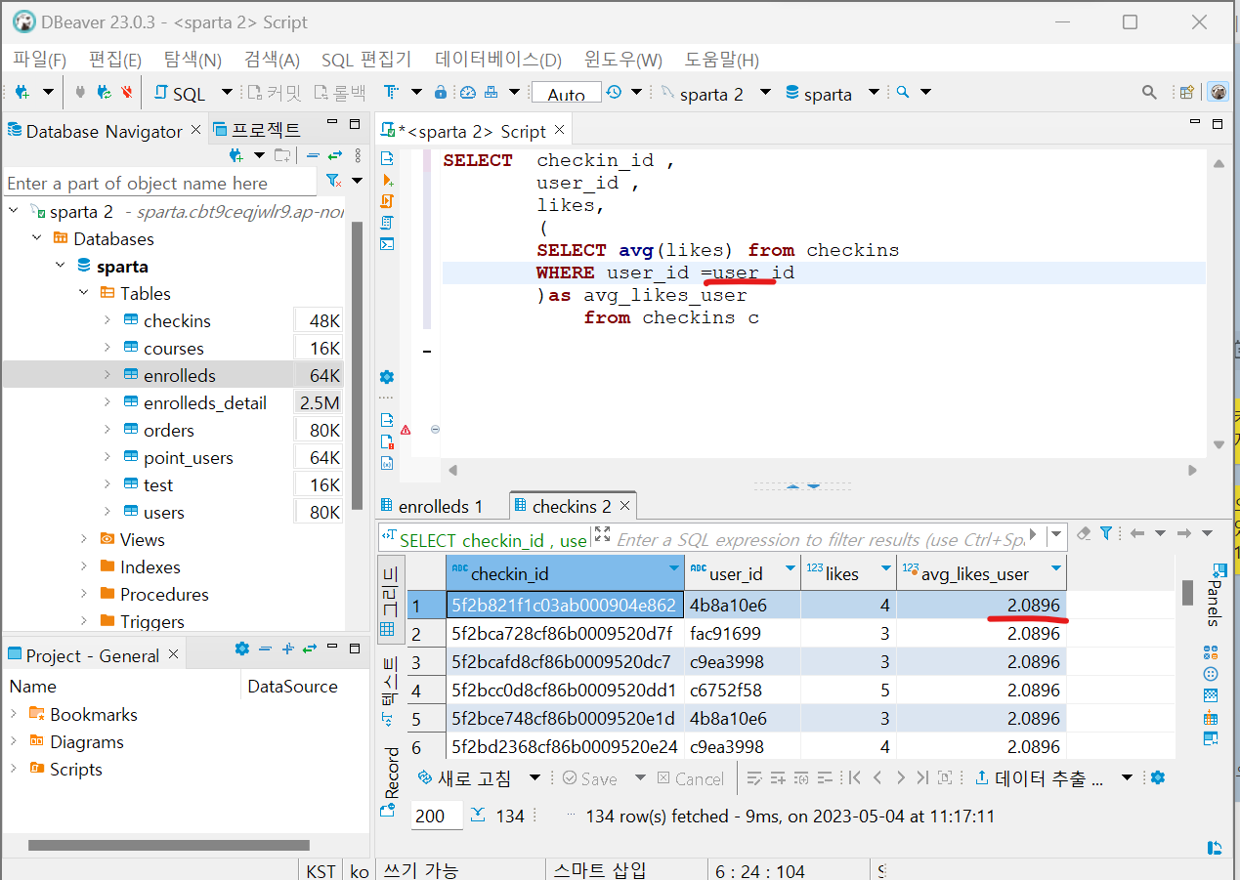The height and width of the screenshot is (880, 1240).
Task: Click the SQL console terminal icon in editor gutter
Action: click(x=387, y=244)
